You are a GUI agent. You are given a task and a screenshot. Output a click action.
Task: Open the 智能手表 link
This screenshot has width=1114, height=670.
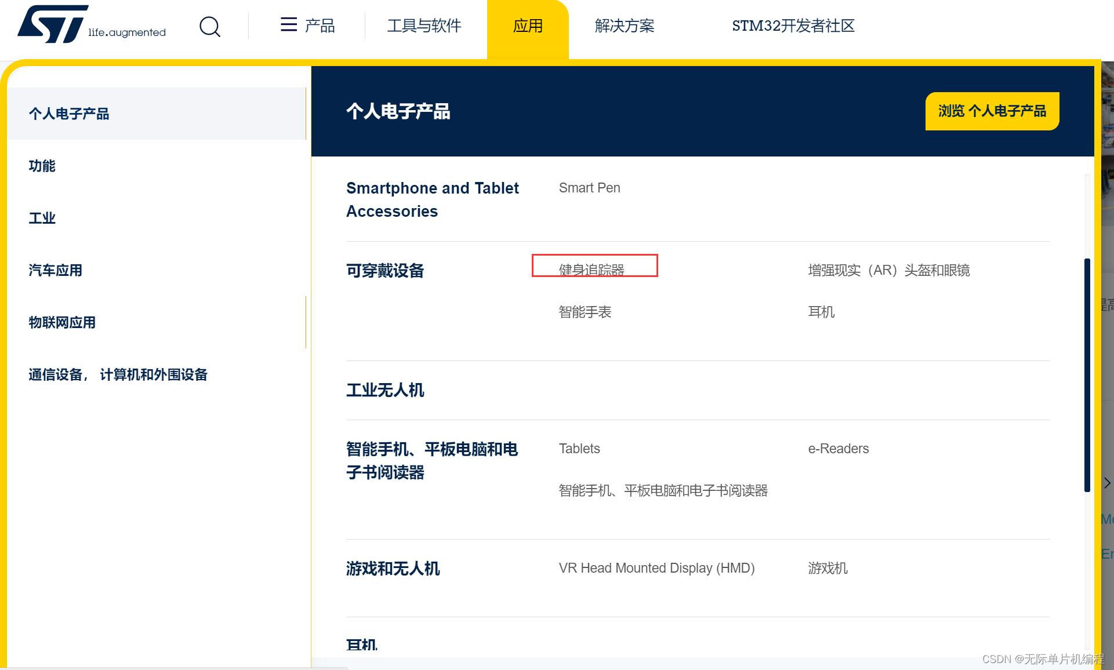(585, 312)
